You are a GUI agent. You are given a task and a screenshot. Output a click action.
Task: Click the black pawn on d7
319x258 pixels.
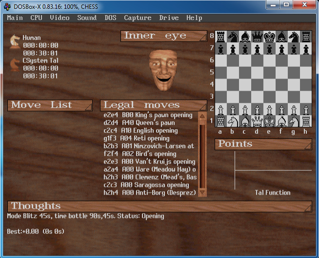point(257,49)
